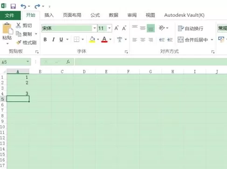Open the 字体 Font dialog launcher

point(126,52)
